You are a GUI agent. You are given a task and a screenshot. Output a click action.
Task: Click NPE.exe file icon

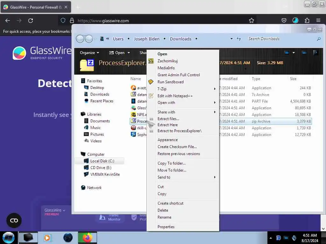tap(133, 114)
